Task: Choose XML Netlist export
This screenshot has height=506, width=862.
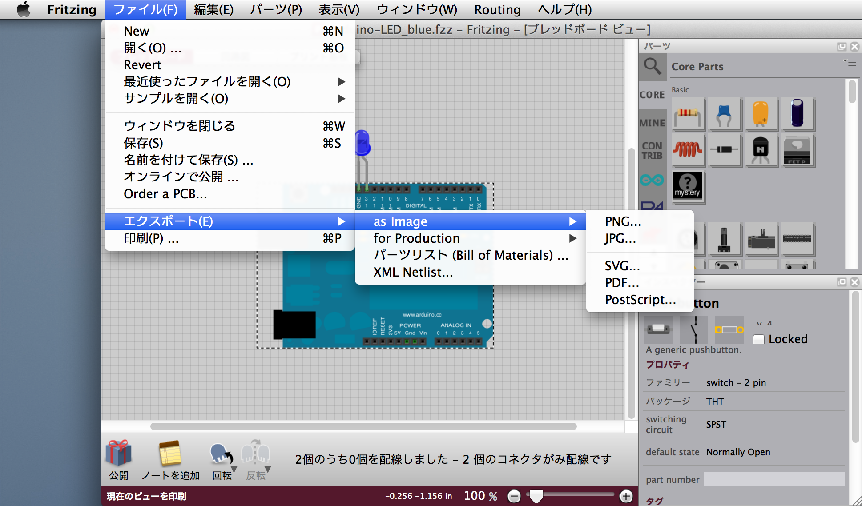Action: click(470, 272)
